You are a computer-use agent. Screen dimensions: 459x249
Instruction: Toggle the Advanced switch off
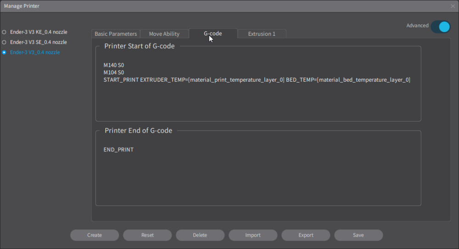[x=440, y=27]
